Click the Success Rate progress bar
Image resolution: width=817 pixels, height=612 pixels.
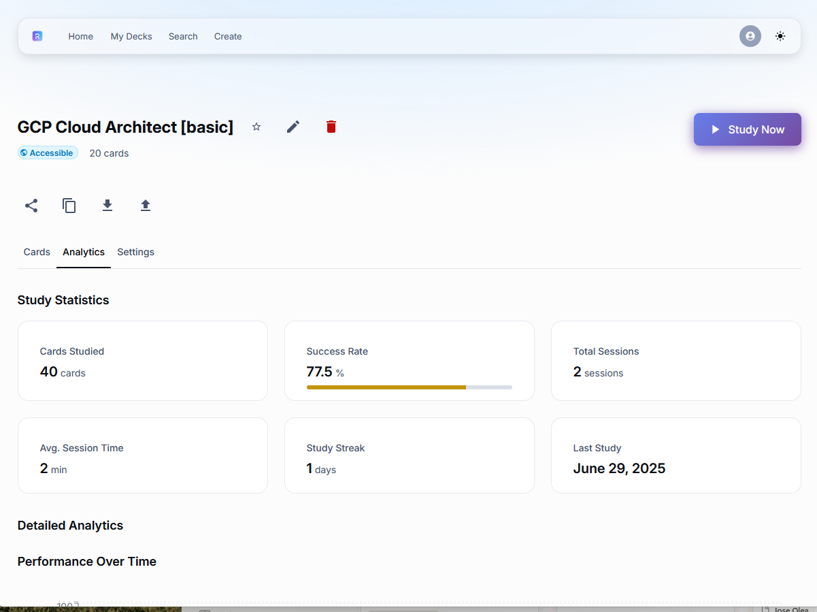click(410, 387)
